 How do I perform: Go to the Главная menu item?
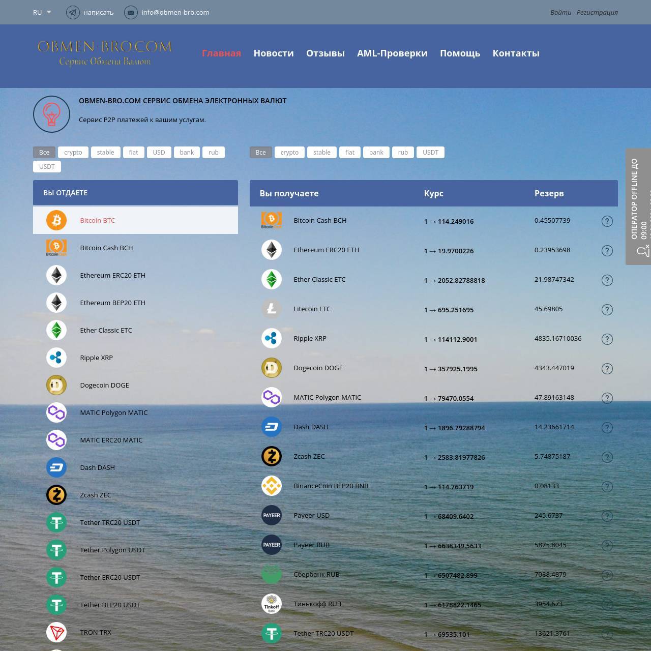[221, 53]
